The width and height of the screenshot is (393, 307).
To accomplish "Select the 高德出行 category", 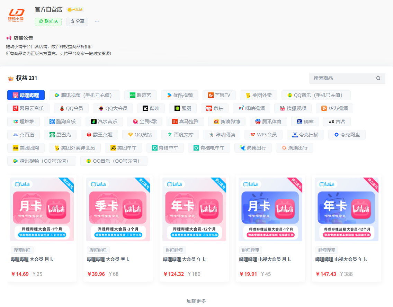I will 253,148.
